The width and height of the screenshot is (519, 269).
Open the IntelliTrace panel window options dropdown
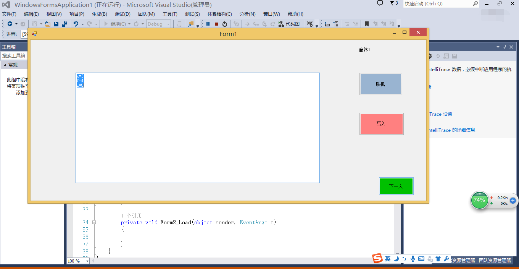[498, 47]
